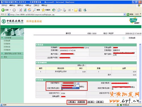The image size is (142, 107).
Task: Click the IE Back arrow button
Action: point(3,10)
